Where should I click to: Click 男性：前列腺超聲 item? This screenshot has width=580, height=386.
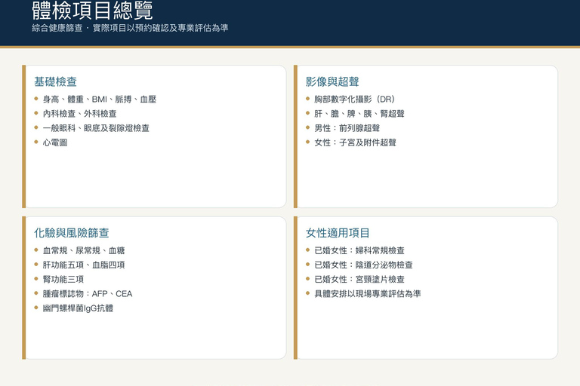coord(347,128)
